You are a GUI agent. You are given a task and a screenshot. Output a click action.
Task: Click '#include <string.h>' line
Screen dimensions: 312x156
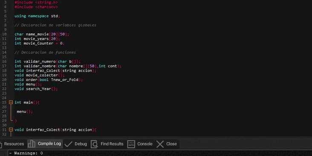(36, 3)
